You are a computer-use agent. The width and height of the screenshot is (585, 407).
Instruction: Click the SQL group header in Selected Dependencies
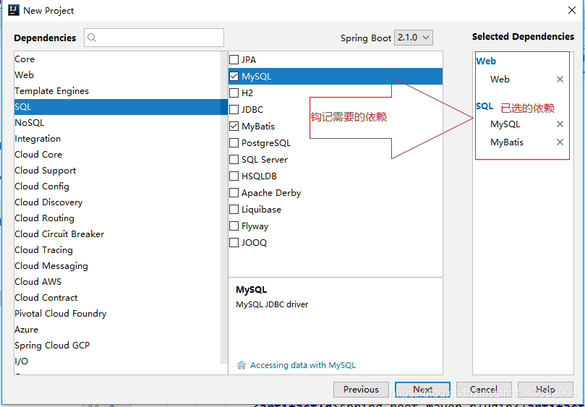(484, 106)
